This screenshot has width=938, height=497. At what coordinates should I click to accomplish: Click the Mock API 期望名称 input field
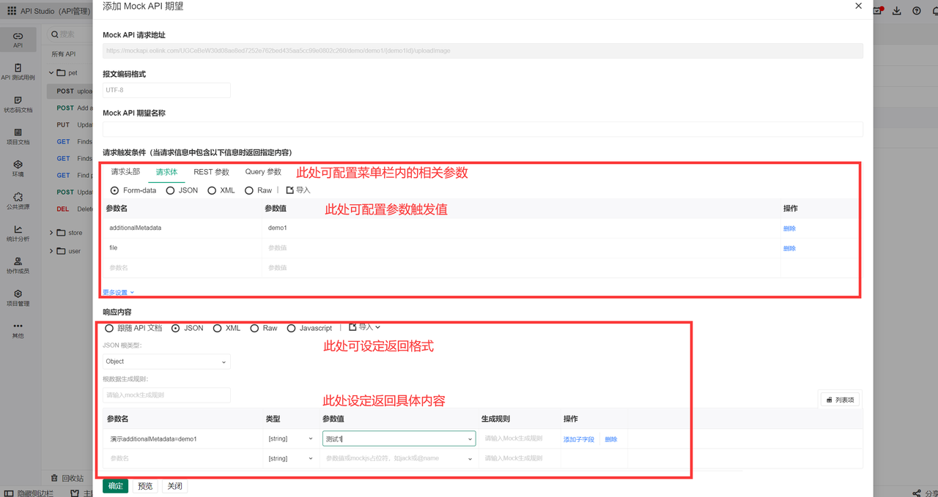click(482, 129)
